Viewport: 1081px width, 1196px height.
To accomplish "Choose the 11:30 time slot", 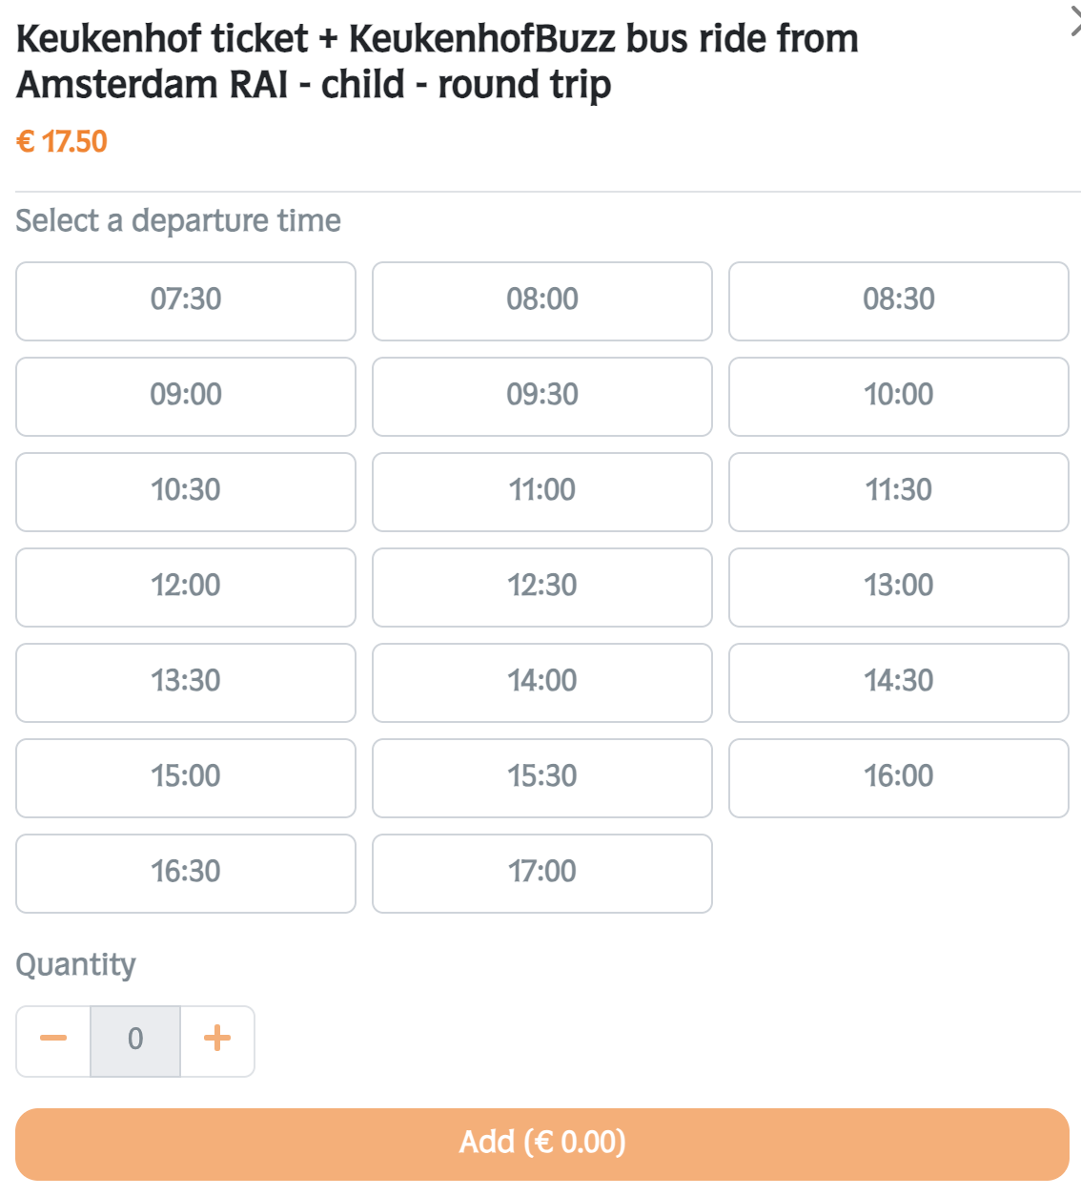I will point(898,491).
